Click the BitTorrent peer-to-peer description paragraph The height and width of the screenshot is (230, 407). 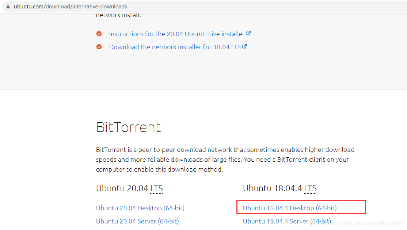click(x=225, y=160)
